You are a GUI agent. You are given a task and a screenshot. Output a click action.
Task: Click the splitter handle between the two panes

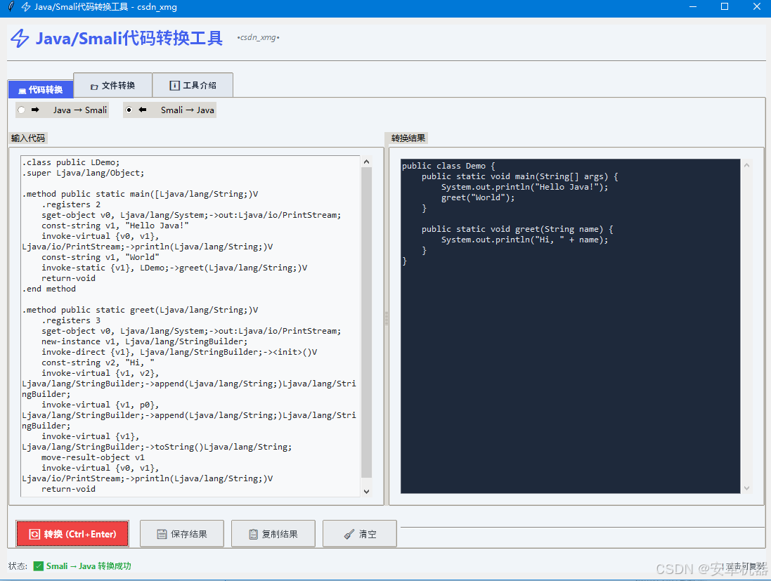[387, 318]
